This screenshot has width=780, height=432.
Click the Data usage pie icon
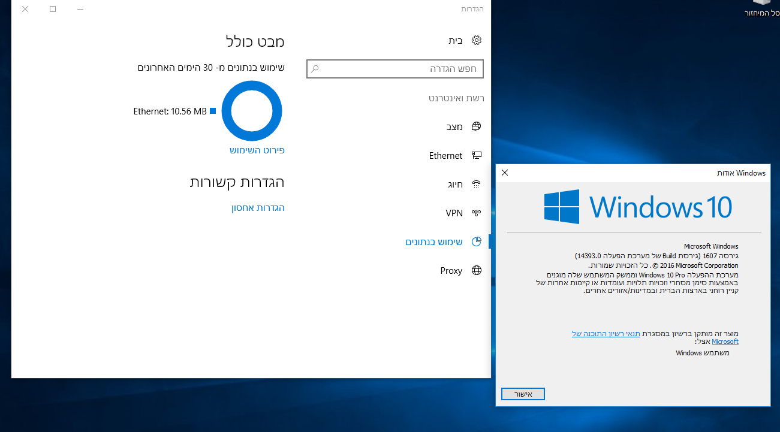[477, 241]
